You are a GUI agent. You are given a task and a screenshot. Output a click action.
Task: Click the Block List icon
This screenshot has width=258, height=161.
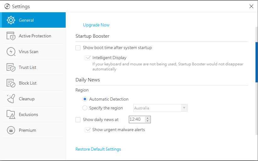(x=11, y=83)
